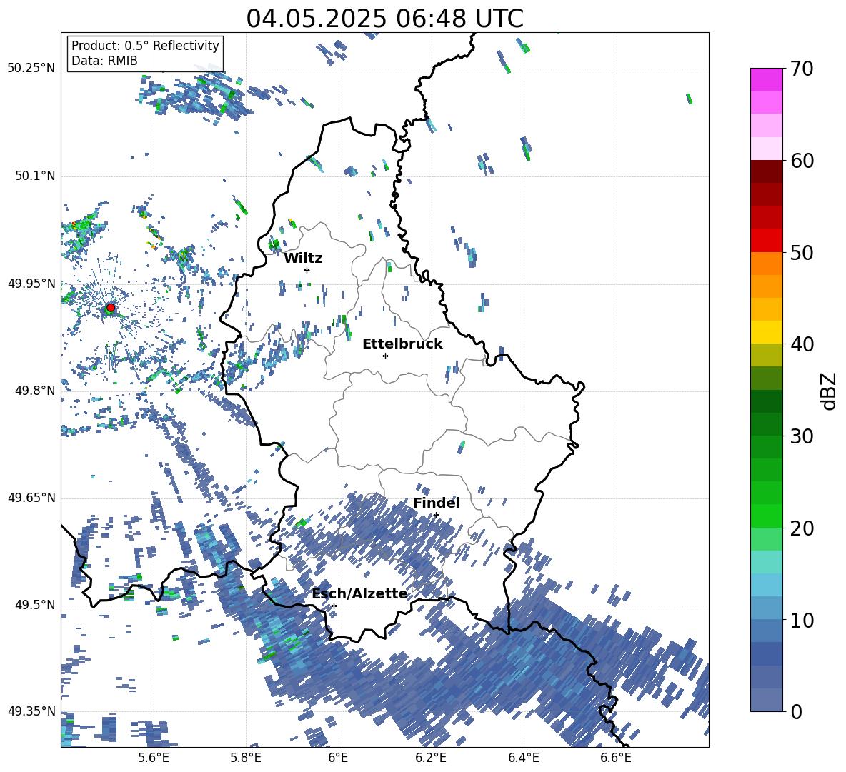Click the 20 value on colorbar
846x772 pixels.
coord(802,528)
